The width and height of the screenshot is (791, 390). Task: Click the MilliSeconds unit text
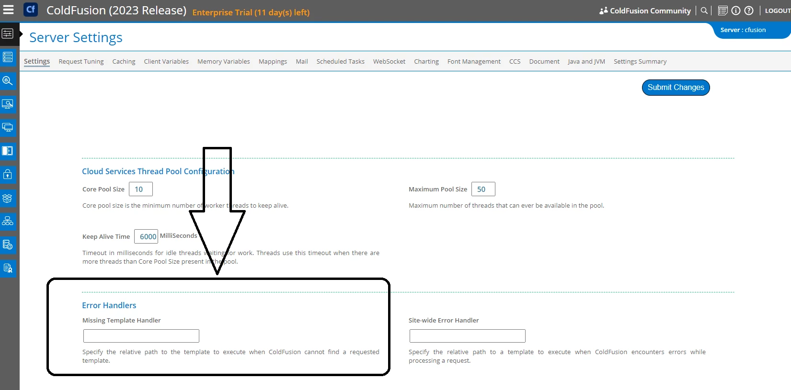pos(179,235)
